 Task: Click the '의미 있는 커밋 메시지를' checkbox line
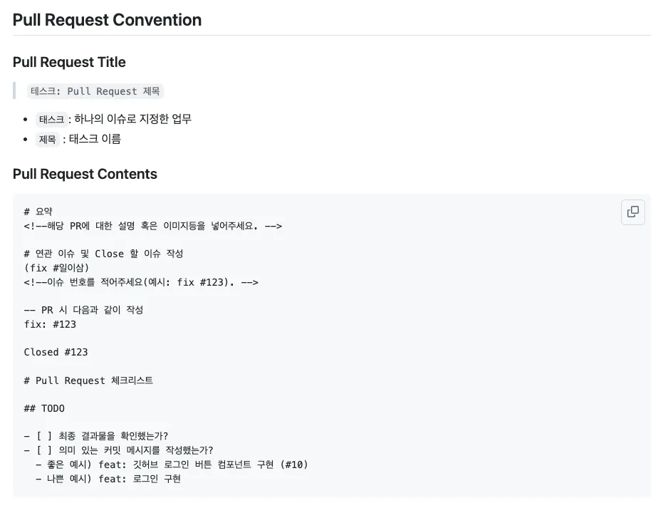(118, 450)
